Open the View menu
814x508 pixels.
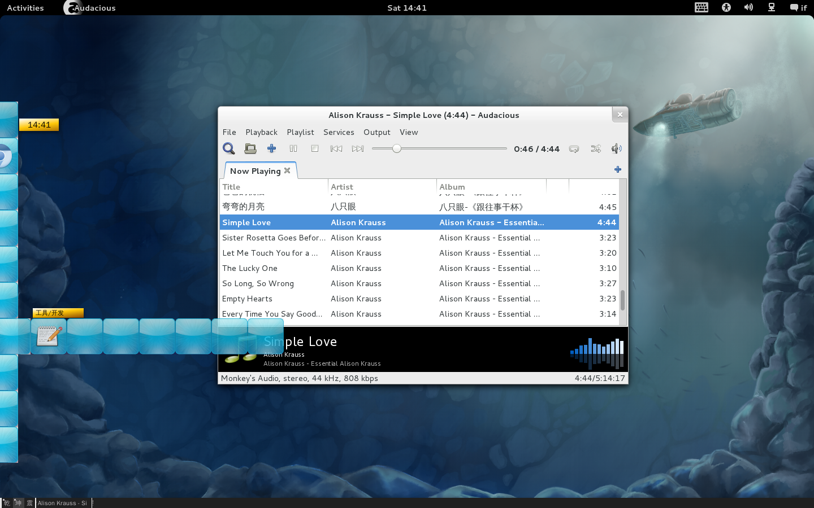[x=409, y=132]
